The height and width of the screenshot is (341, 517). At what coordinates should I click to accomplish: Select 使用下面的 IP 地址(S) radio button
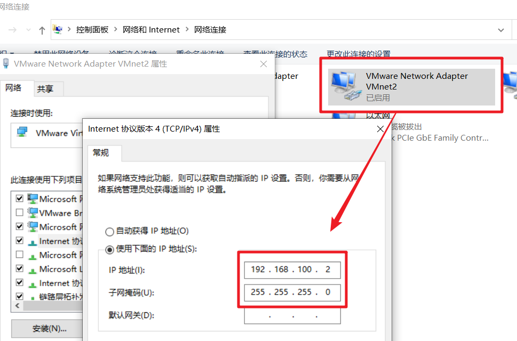pyautogui.click(x=109, y=249)
